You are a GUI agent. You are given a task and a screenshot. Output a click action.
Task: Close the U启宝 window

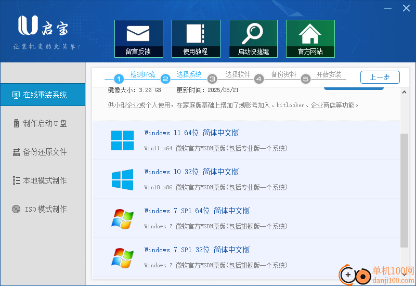point(406,8)
